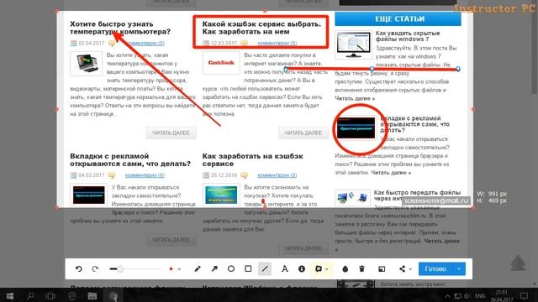Click sidebar 'Как быстро передать файлы' title
This screenshot has width=538, height=302.
click(417, 195)
